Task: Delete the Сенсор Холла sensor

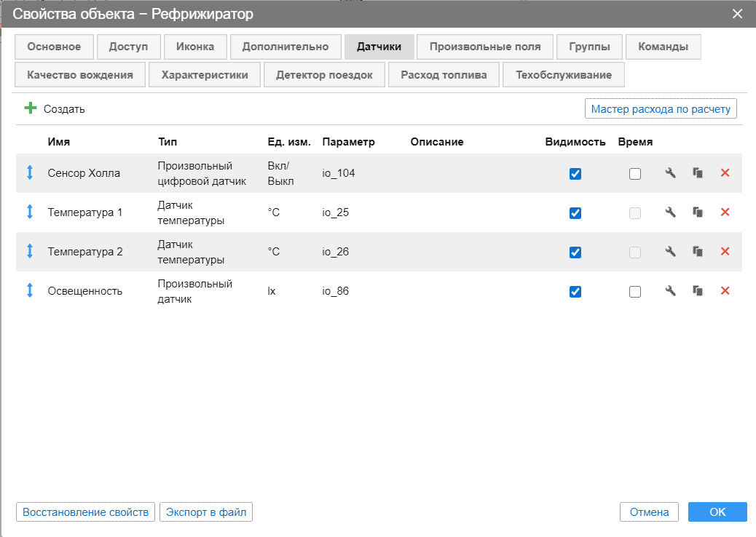Action: 725,173
